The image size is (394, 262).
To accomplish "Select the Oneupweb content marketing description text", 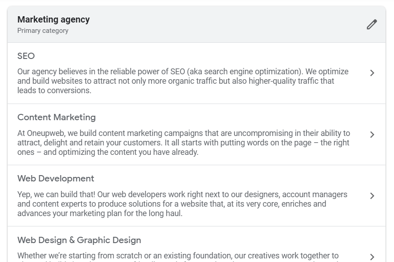I will coord(184,143).
